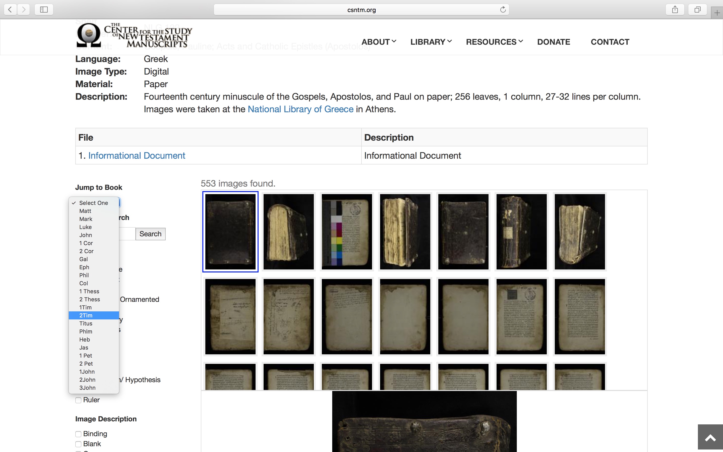Open the stamped text page thumbnail in second row
Viewport: 723px width, 452px height.
[x=522, y=317]
